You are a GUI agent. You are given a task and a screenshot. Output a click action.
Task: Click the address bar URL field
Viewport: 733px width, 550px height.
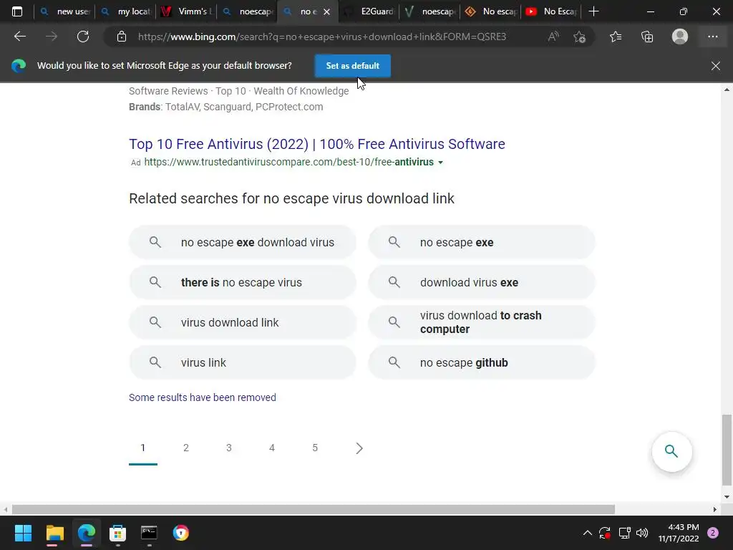coord(321,37)
